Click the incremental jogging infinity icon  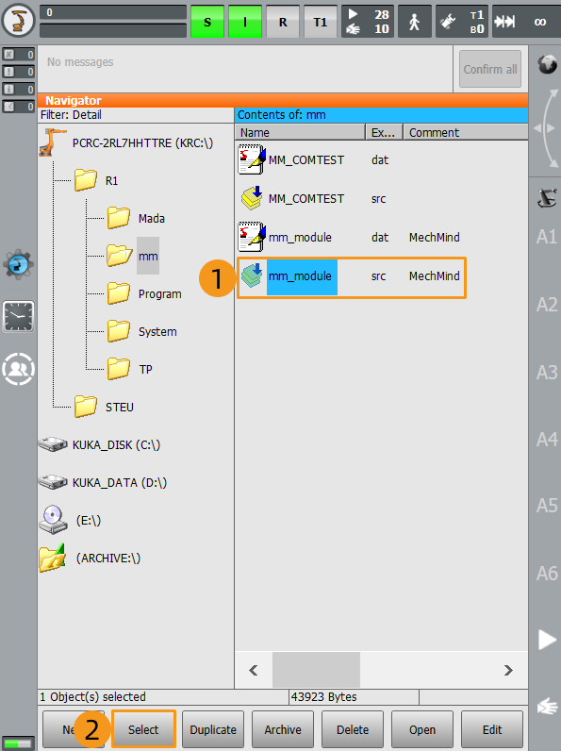[x=525, y=22]
